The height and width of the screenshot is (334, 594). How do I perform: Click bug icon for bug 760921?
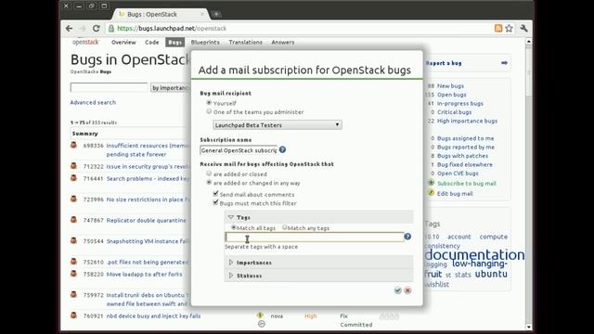[x=74, y=315]
